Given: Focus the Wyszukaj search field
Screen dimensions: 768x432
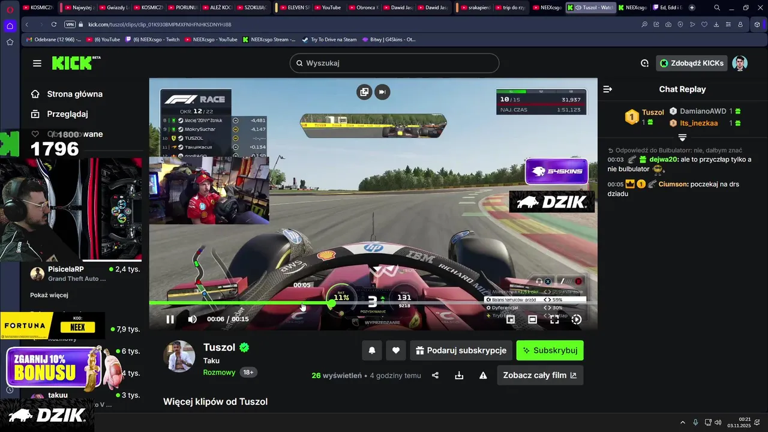Looking at the screenshot, I should [394, 63].
